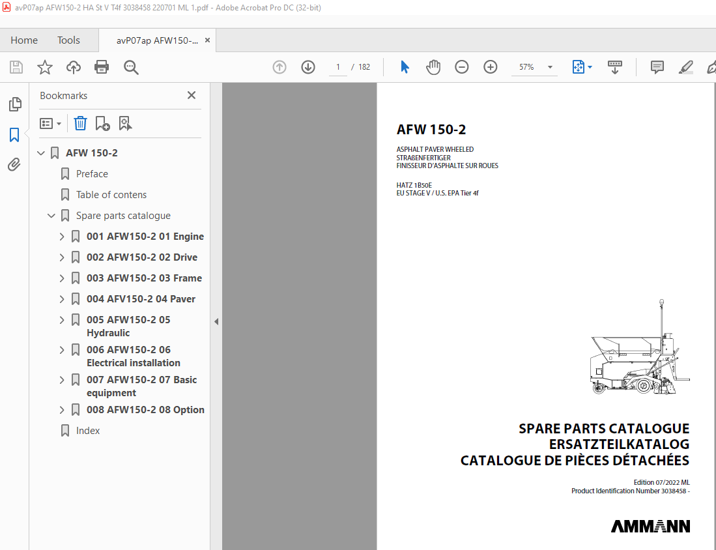
Task: Click the SPARE PARTS CATALOGUE title
Action: tap(604, 429)
